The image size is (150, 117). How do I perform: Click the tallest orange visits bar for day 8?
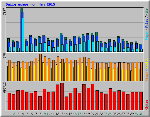(x=40, y=67)
